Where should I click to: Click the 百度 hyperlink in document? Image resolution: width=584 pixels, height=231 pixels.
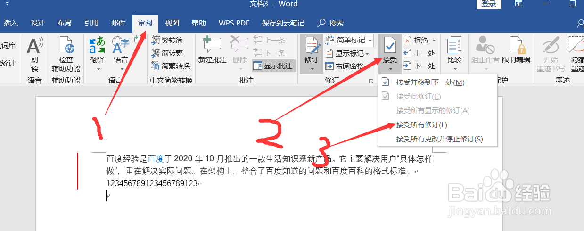point(155,159)
